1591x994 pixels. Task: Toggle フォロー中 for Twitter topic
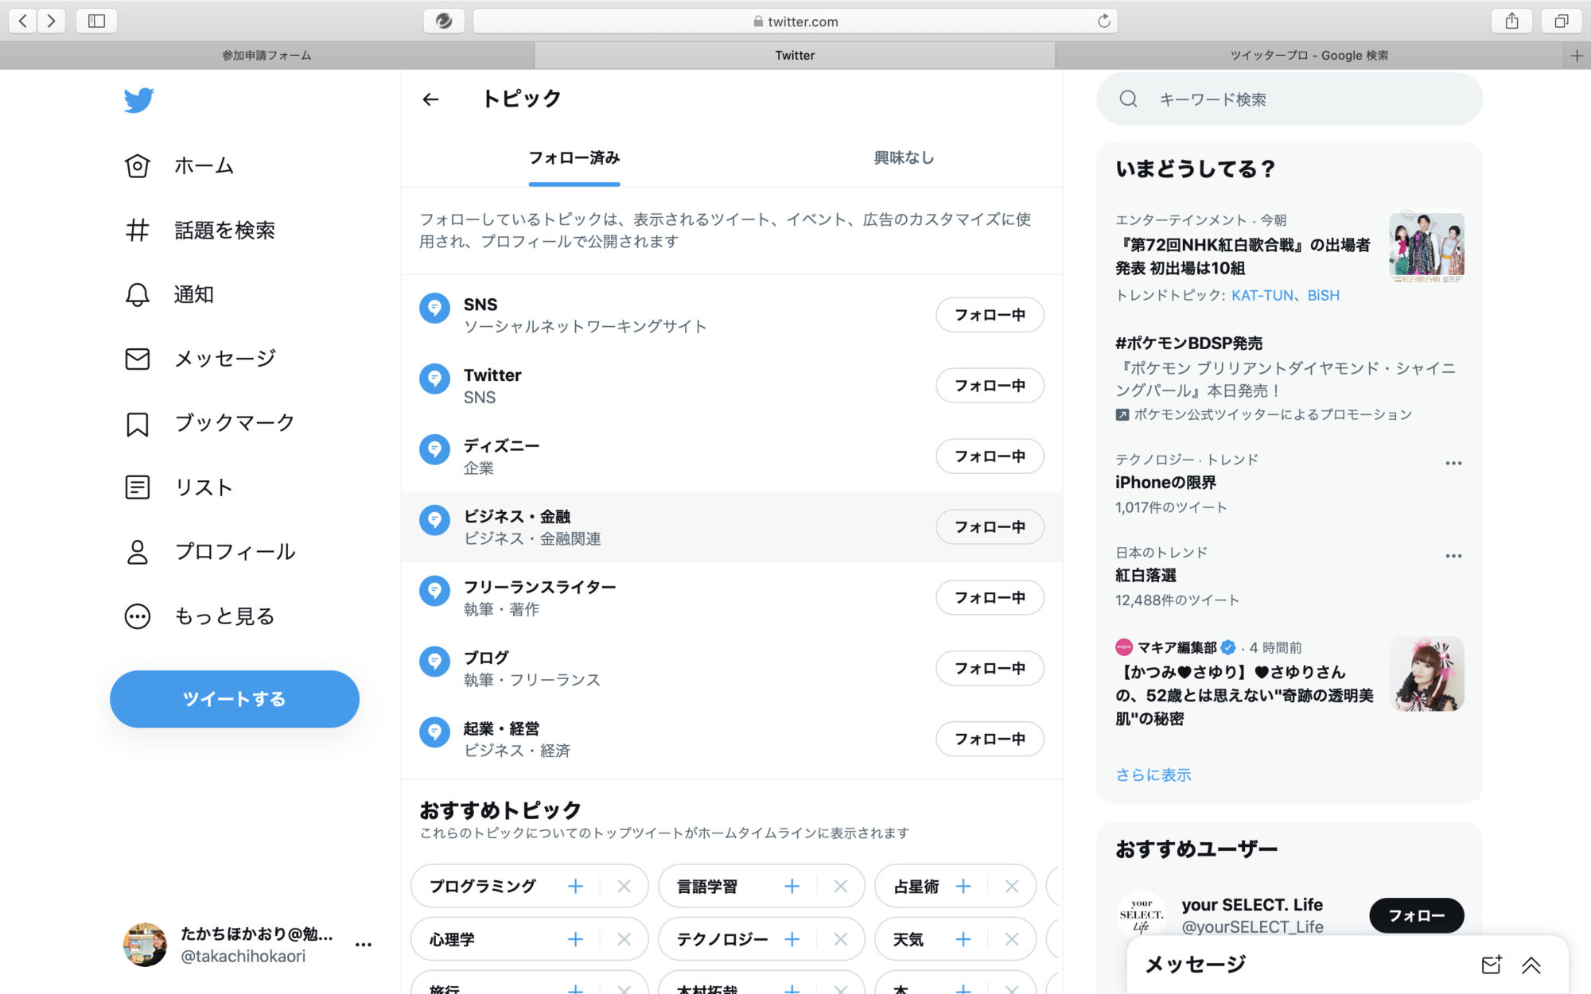point(990,386)
